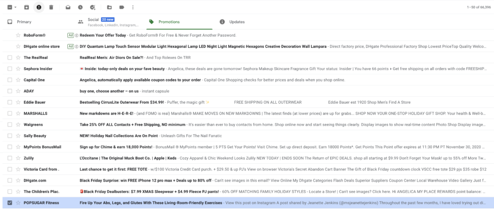Image resolution: width=494 pixels, height=210 pixels.
Task: Check the box for The RealReal email
Action: (x=10, y=57)
